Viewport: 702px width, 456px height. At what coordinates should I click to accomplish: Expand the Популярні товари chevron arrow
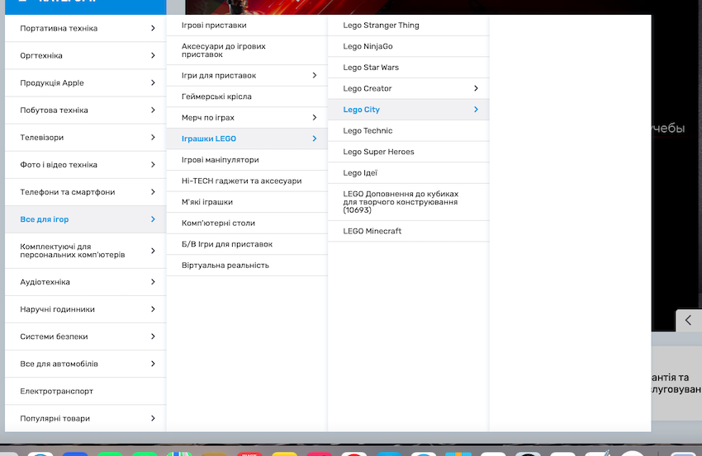pyautogui.click(x=153, y=418)
